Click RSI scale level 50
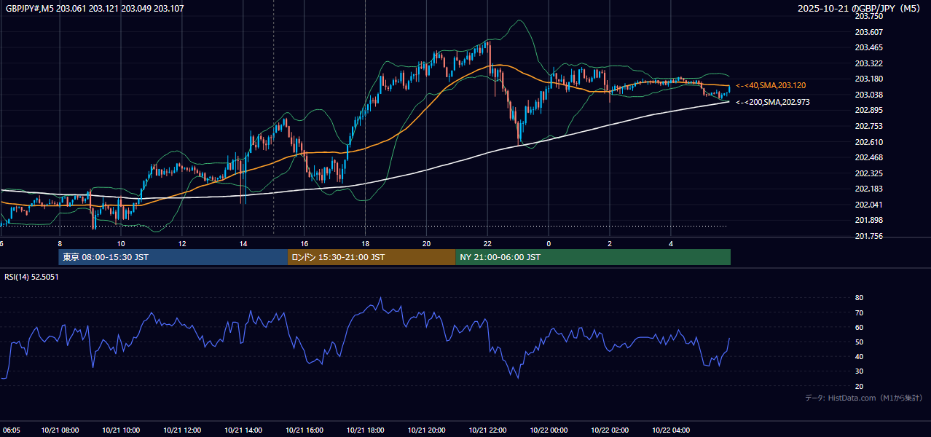The height and width of the screenshot is (437, 931). click(859, 342)
